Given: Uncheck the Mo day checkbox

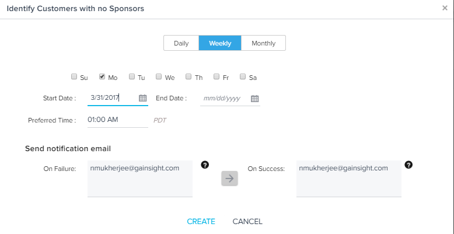Looking at the screenshot, I should 102,76.
